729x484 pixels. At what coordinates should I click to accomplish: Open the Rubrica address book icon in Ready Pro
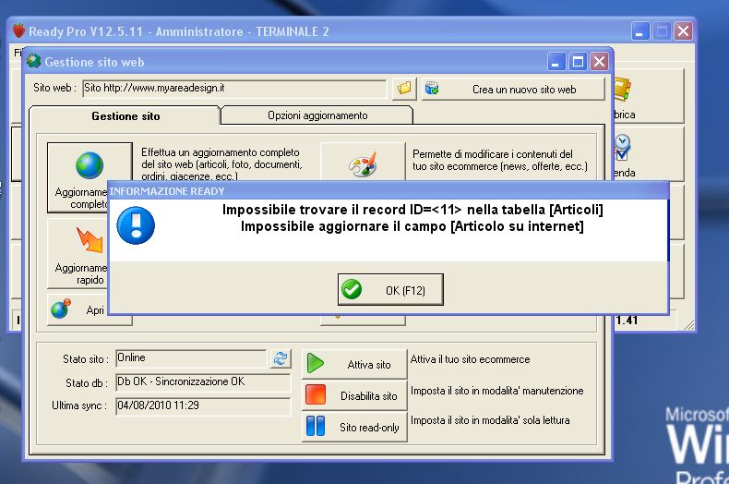coord(622,89)
